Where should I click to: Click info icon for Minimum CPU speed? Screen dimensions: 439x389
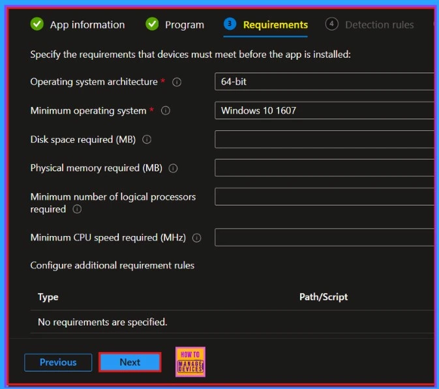(196, 238)
